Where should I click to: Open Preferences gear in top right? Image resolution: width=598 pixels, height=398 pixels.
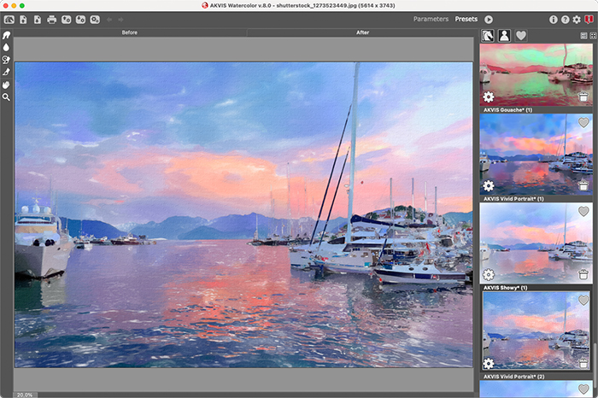coord(577,19)
